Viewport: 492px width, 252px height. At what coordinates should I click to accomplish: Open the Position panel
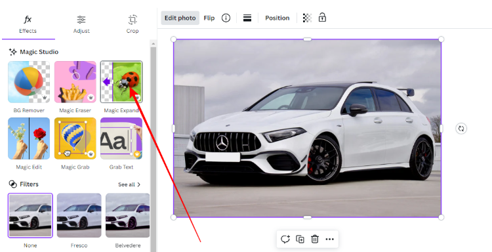pos(277,18)
